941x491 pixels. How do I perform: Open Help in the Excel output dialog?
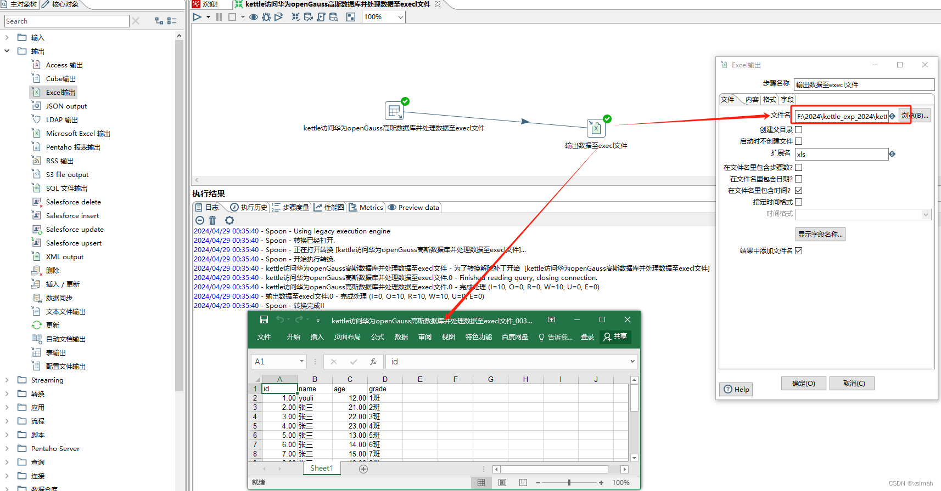[736, 390]
